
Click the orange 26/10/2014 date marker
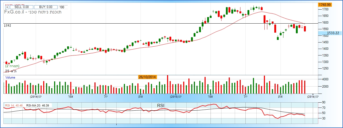click(147, 77)
